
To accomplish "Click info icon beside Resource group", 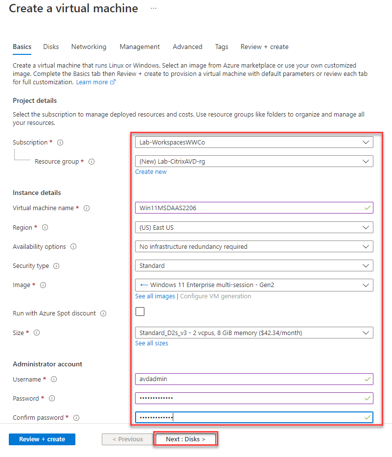I will [x=92, y=162].
